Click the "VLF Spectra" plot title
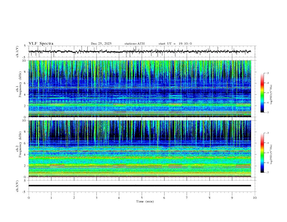The width and height of the screenshot is (287, 222). (x=41, y=44)
